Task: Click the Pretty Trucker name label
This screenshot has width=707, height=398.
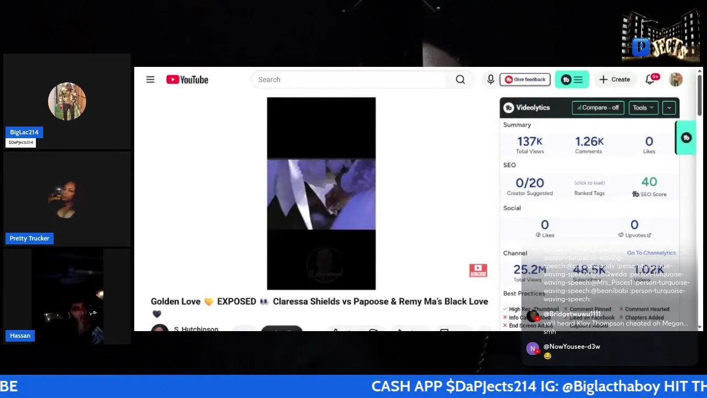Action: click(29, 238)
